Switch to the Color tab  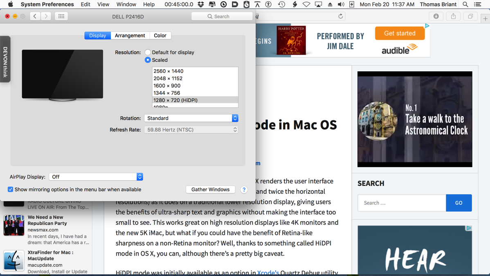point(160,35)
